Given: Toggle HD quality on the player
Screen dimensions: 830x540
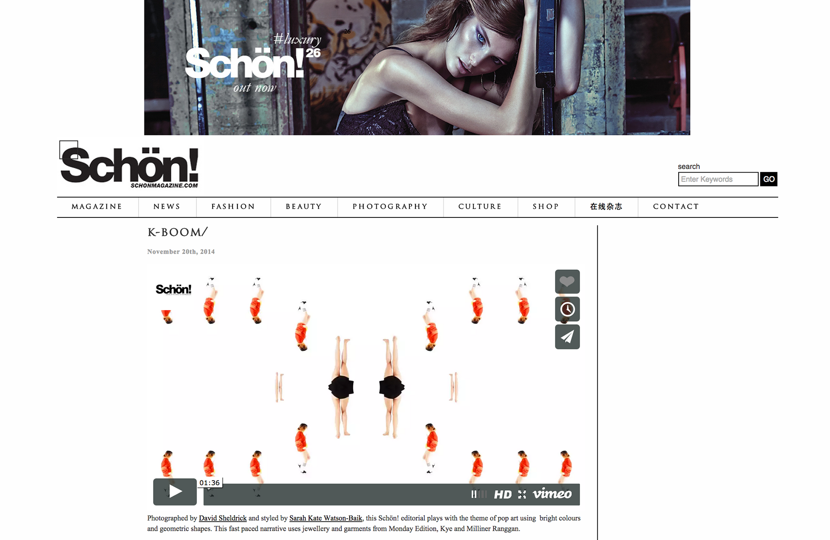Looking at the screenshot, I should pyautogui.click(x=503, y=494).
